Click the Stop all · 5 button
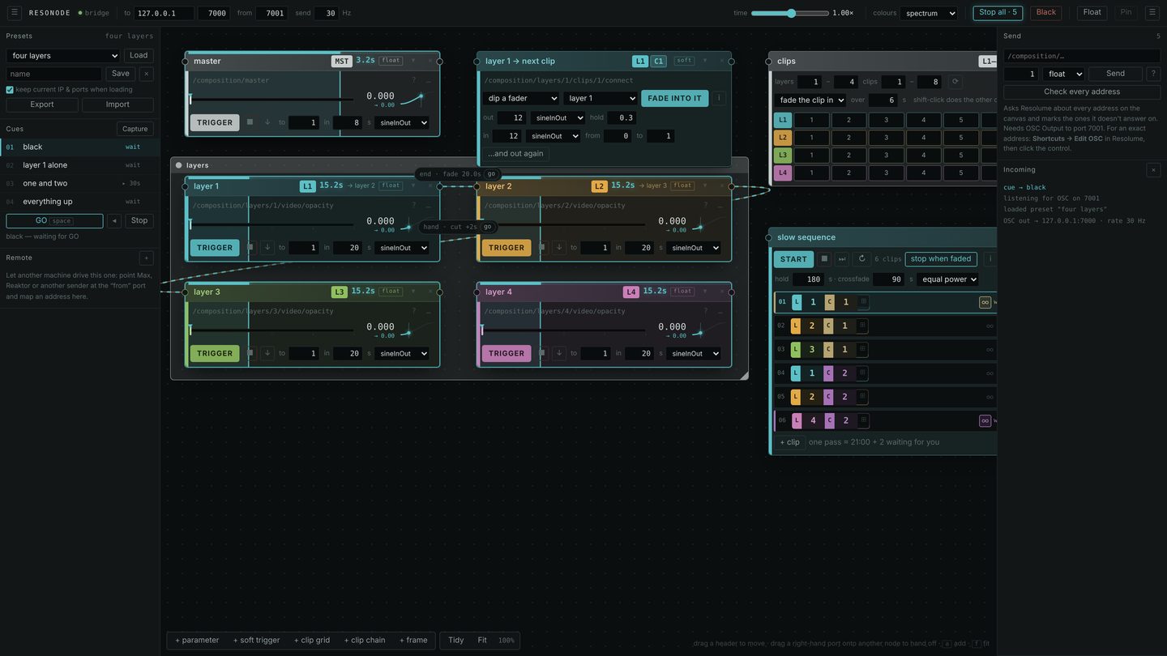Image resolution: width=1167 pixels, height=656 pixels. 998,12
